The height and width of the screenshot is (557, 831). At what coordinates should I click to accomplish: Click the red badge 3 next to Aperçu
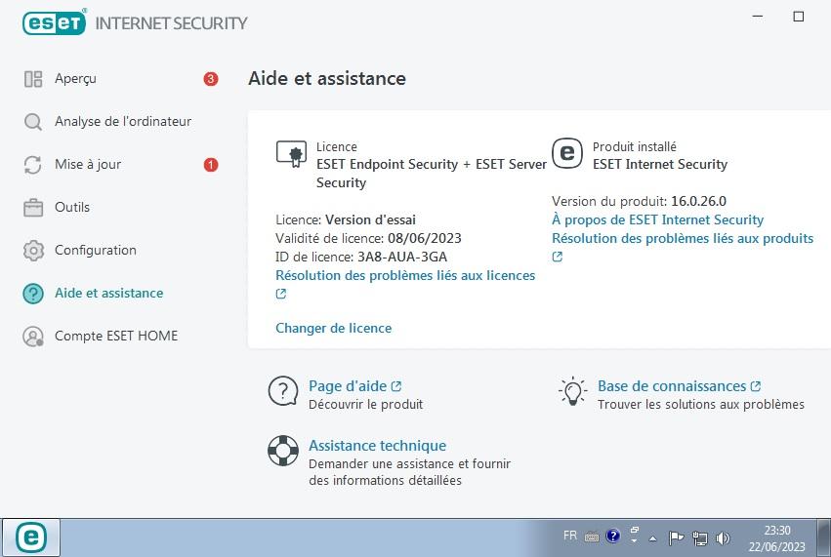pyautogui.click(x=210, y=79)
